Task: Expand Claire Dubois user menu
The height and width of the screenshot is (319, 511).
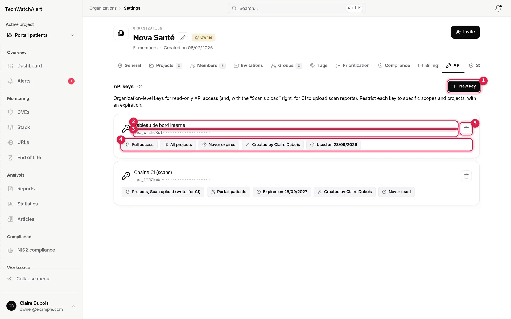Action: coord(41,306)
